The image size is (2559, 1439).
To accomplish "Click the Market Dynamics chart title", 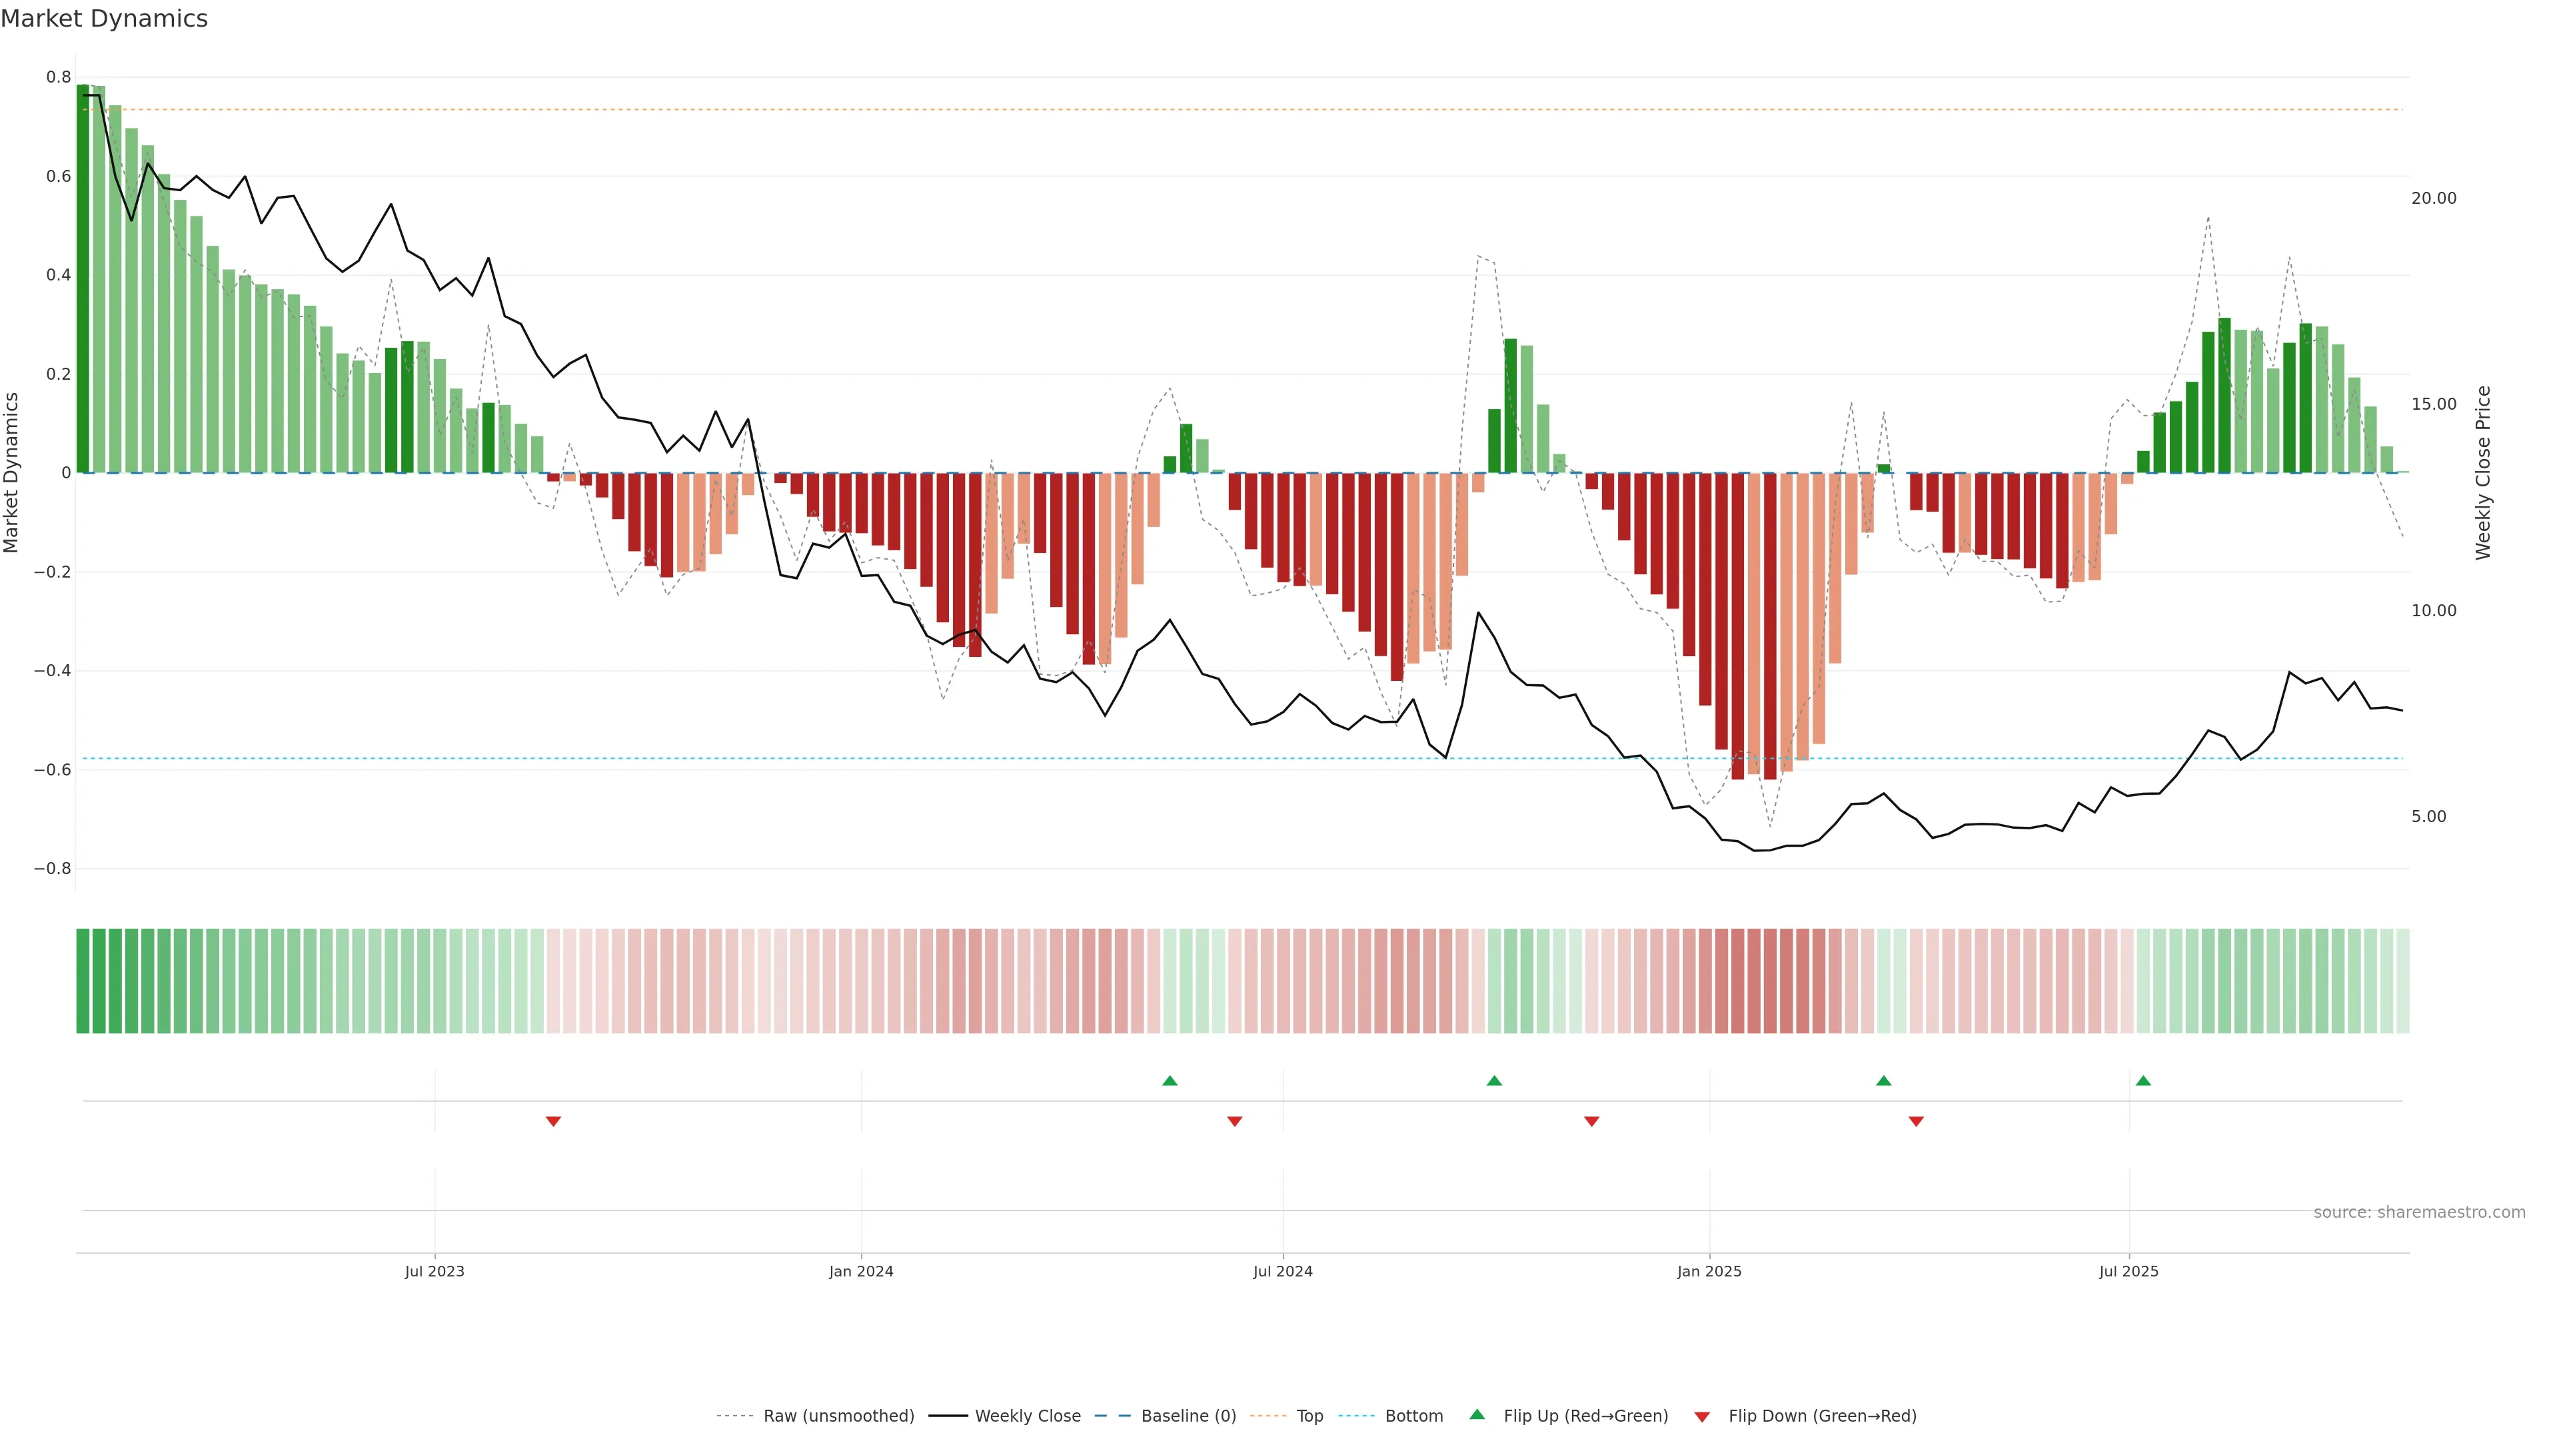I will 105,19.
